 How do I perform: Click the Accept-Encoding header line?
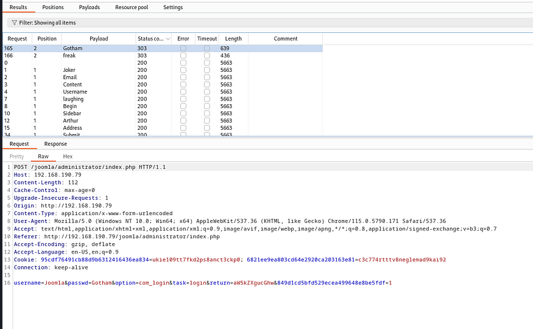[64, 244]
